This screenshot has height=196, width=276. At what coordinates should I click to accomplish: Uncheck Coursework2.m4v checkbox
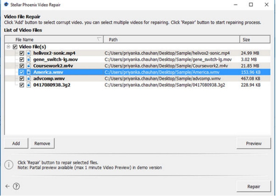(x=22, y=66)
